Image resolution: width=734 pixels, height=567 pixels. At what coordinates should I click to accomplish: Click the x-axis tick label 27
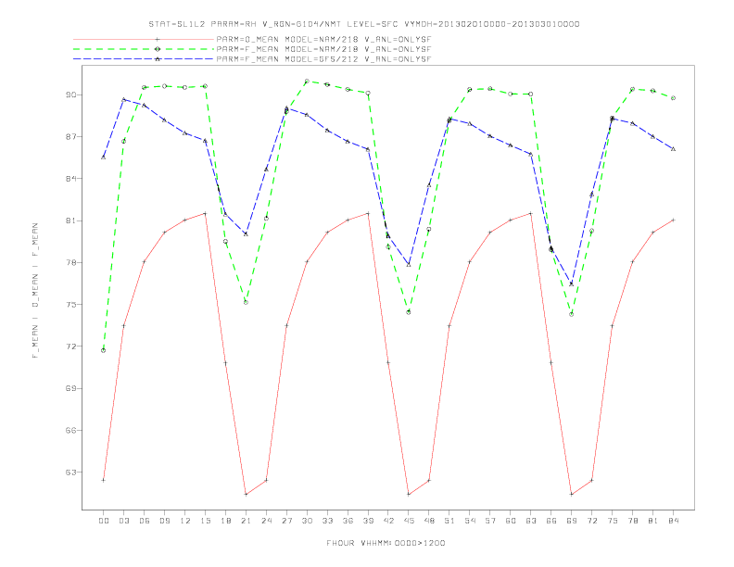pyautogui.click(x=286, y=521)
